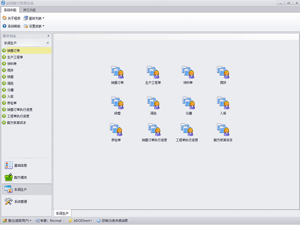Pin the 模块列表 panel
The image size is (300, 225).
click(48, 36)
